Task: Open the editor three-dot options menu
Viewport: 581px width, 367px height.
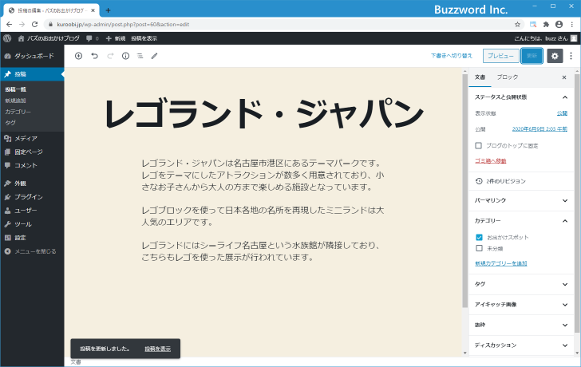Action: click(x=571, y=56)
